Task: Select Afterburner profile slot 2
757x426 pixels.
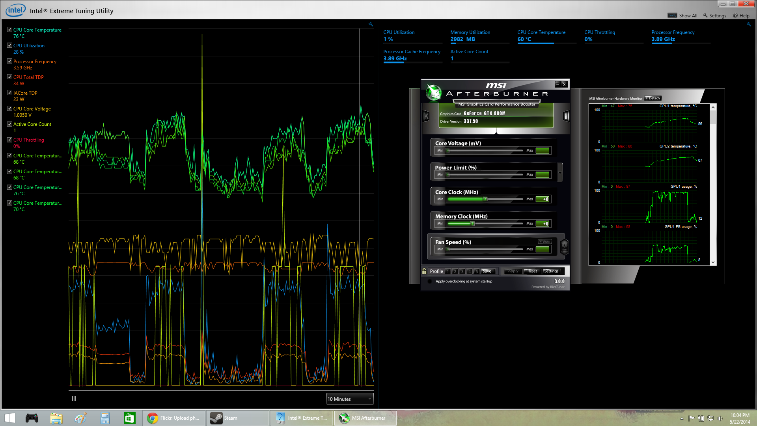Action: (455, 271)
